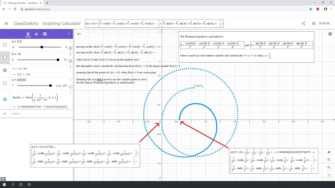Open more options for SumS_k row
The width and height of the screenshot is (335, 188).
tap(70, 92)
